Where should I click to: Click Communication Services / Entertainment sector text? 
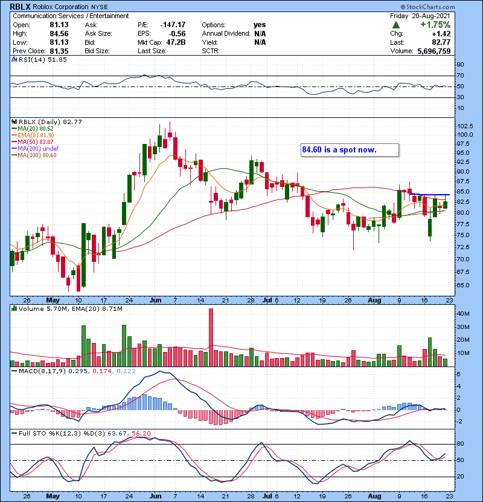point(71,16)
